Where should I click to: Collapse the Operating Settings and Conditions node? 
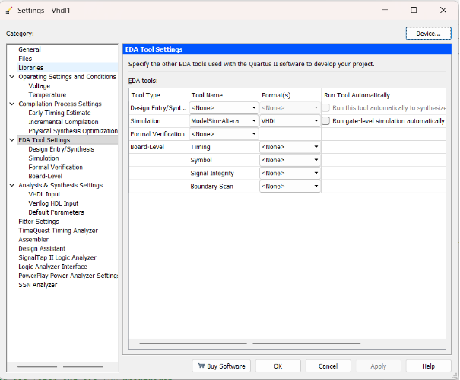click(x=13, y=77)
